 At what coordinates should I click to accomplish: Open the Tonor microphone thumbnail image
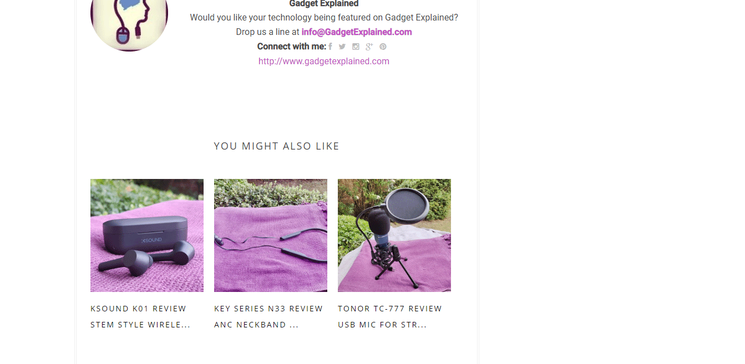394,235
